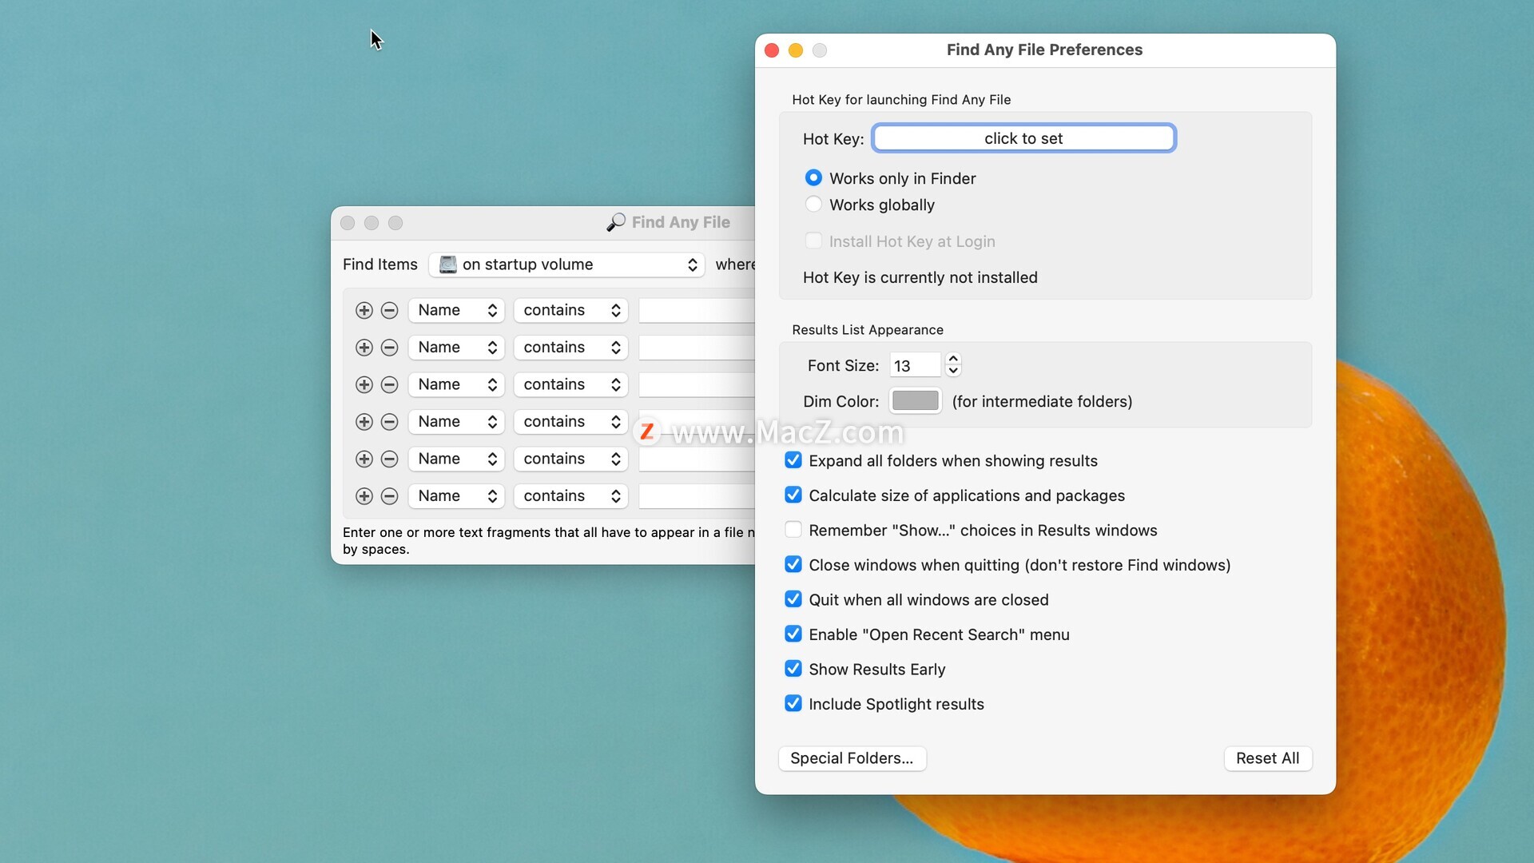Toggle 'Calculate size of applications and packages'

[x=793, y=495]
